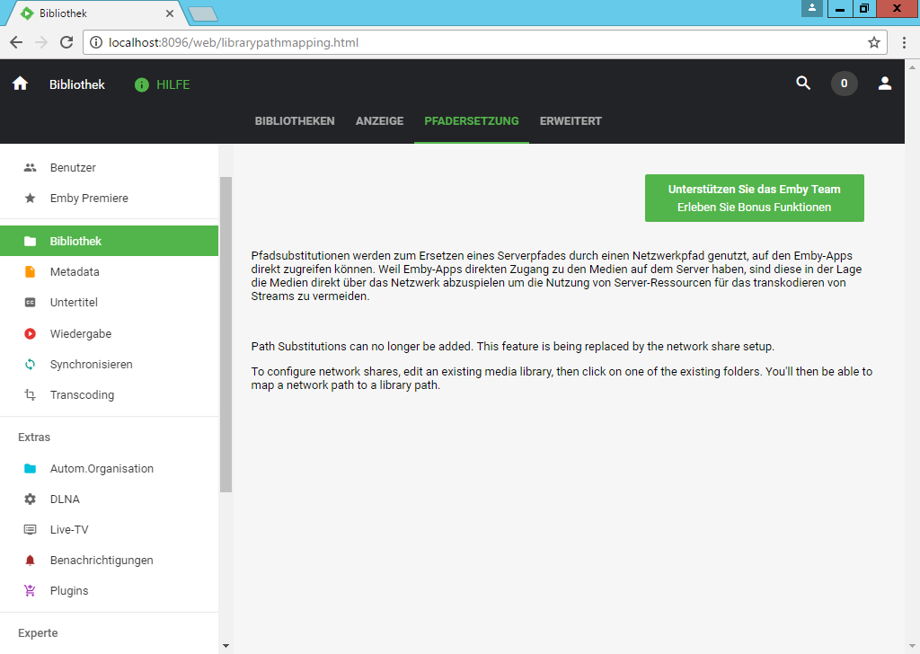This screenshot has height=654, width=920.
Task: Open Wiedergabe settings in the sidebar
Action: click(x=109, y=334)
